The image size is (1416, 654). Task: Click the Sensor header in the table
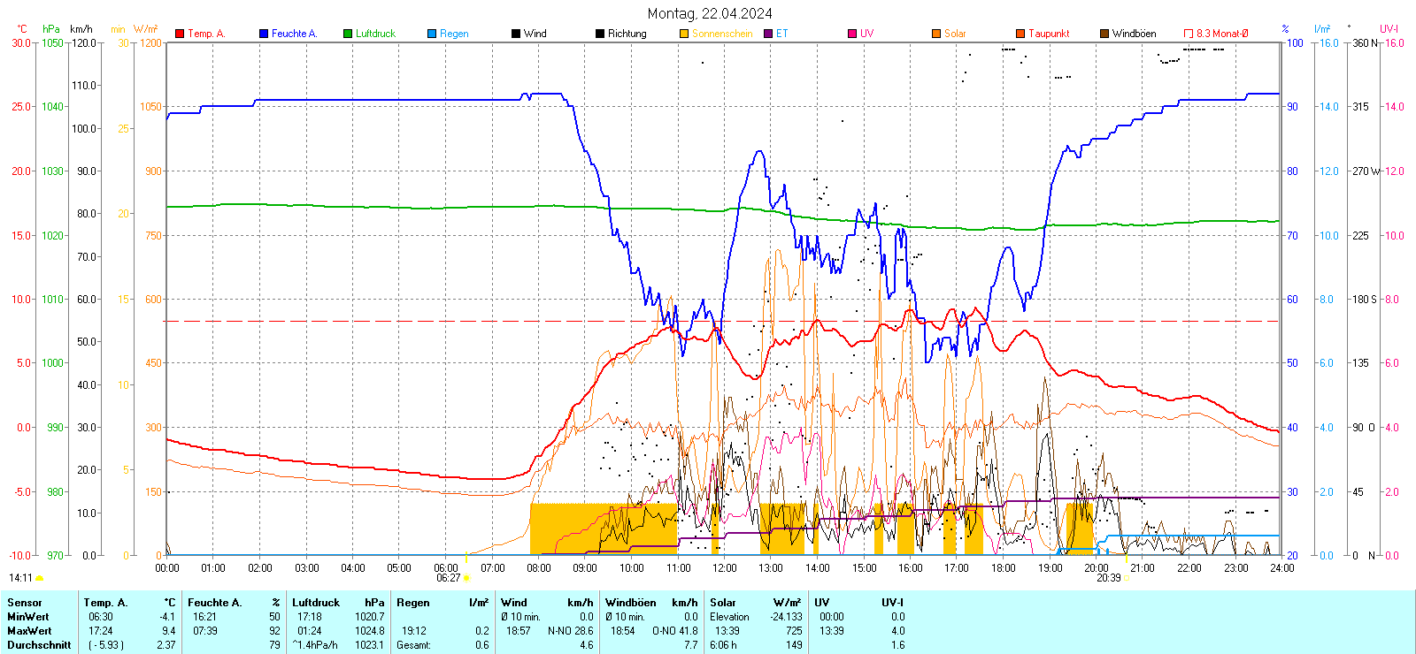25,603
